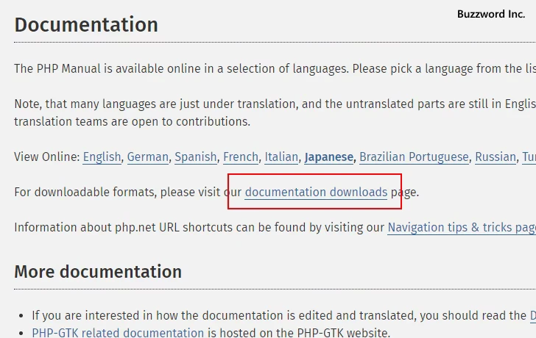The image size is (536, 338).
Task: Open the Italian manual link
Action: pos(281,157)
